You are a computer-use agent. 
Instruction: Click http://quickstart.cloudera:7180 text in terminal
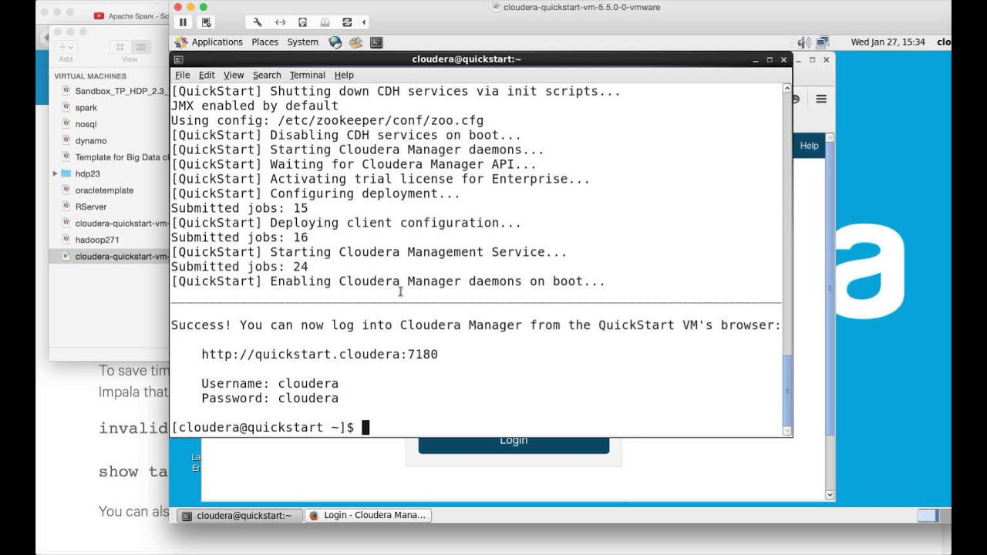(x=319, y=355)
